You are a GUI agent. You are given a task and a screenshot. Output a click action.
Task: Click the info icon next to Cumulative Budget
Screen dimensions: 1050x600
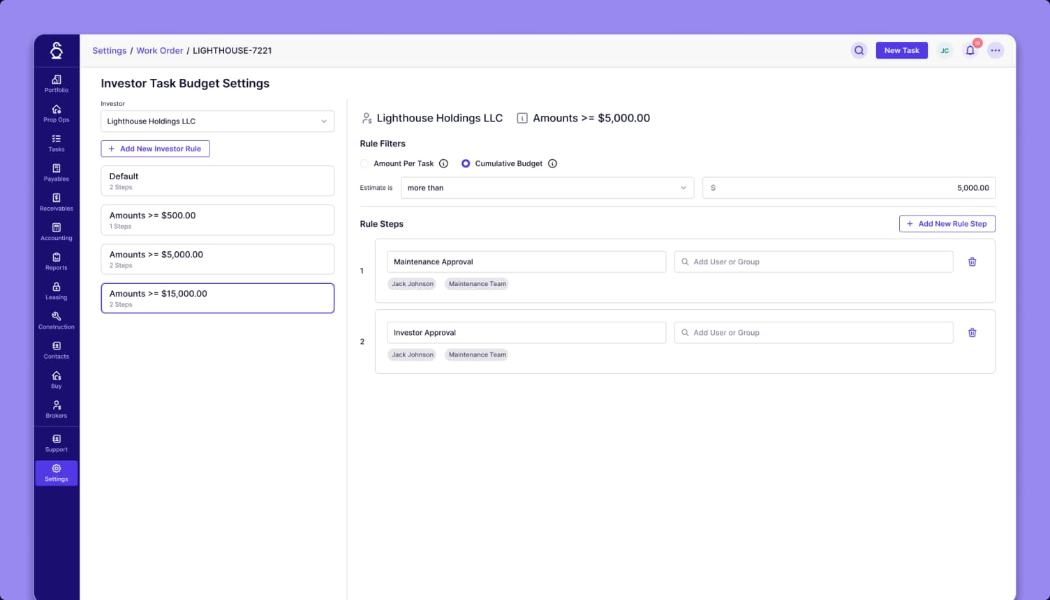point(552,163)
